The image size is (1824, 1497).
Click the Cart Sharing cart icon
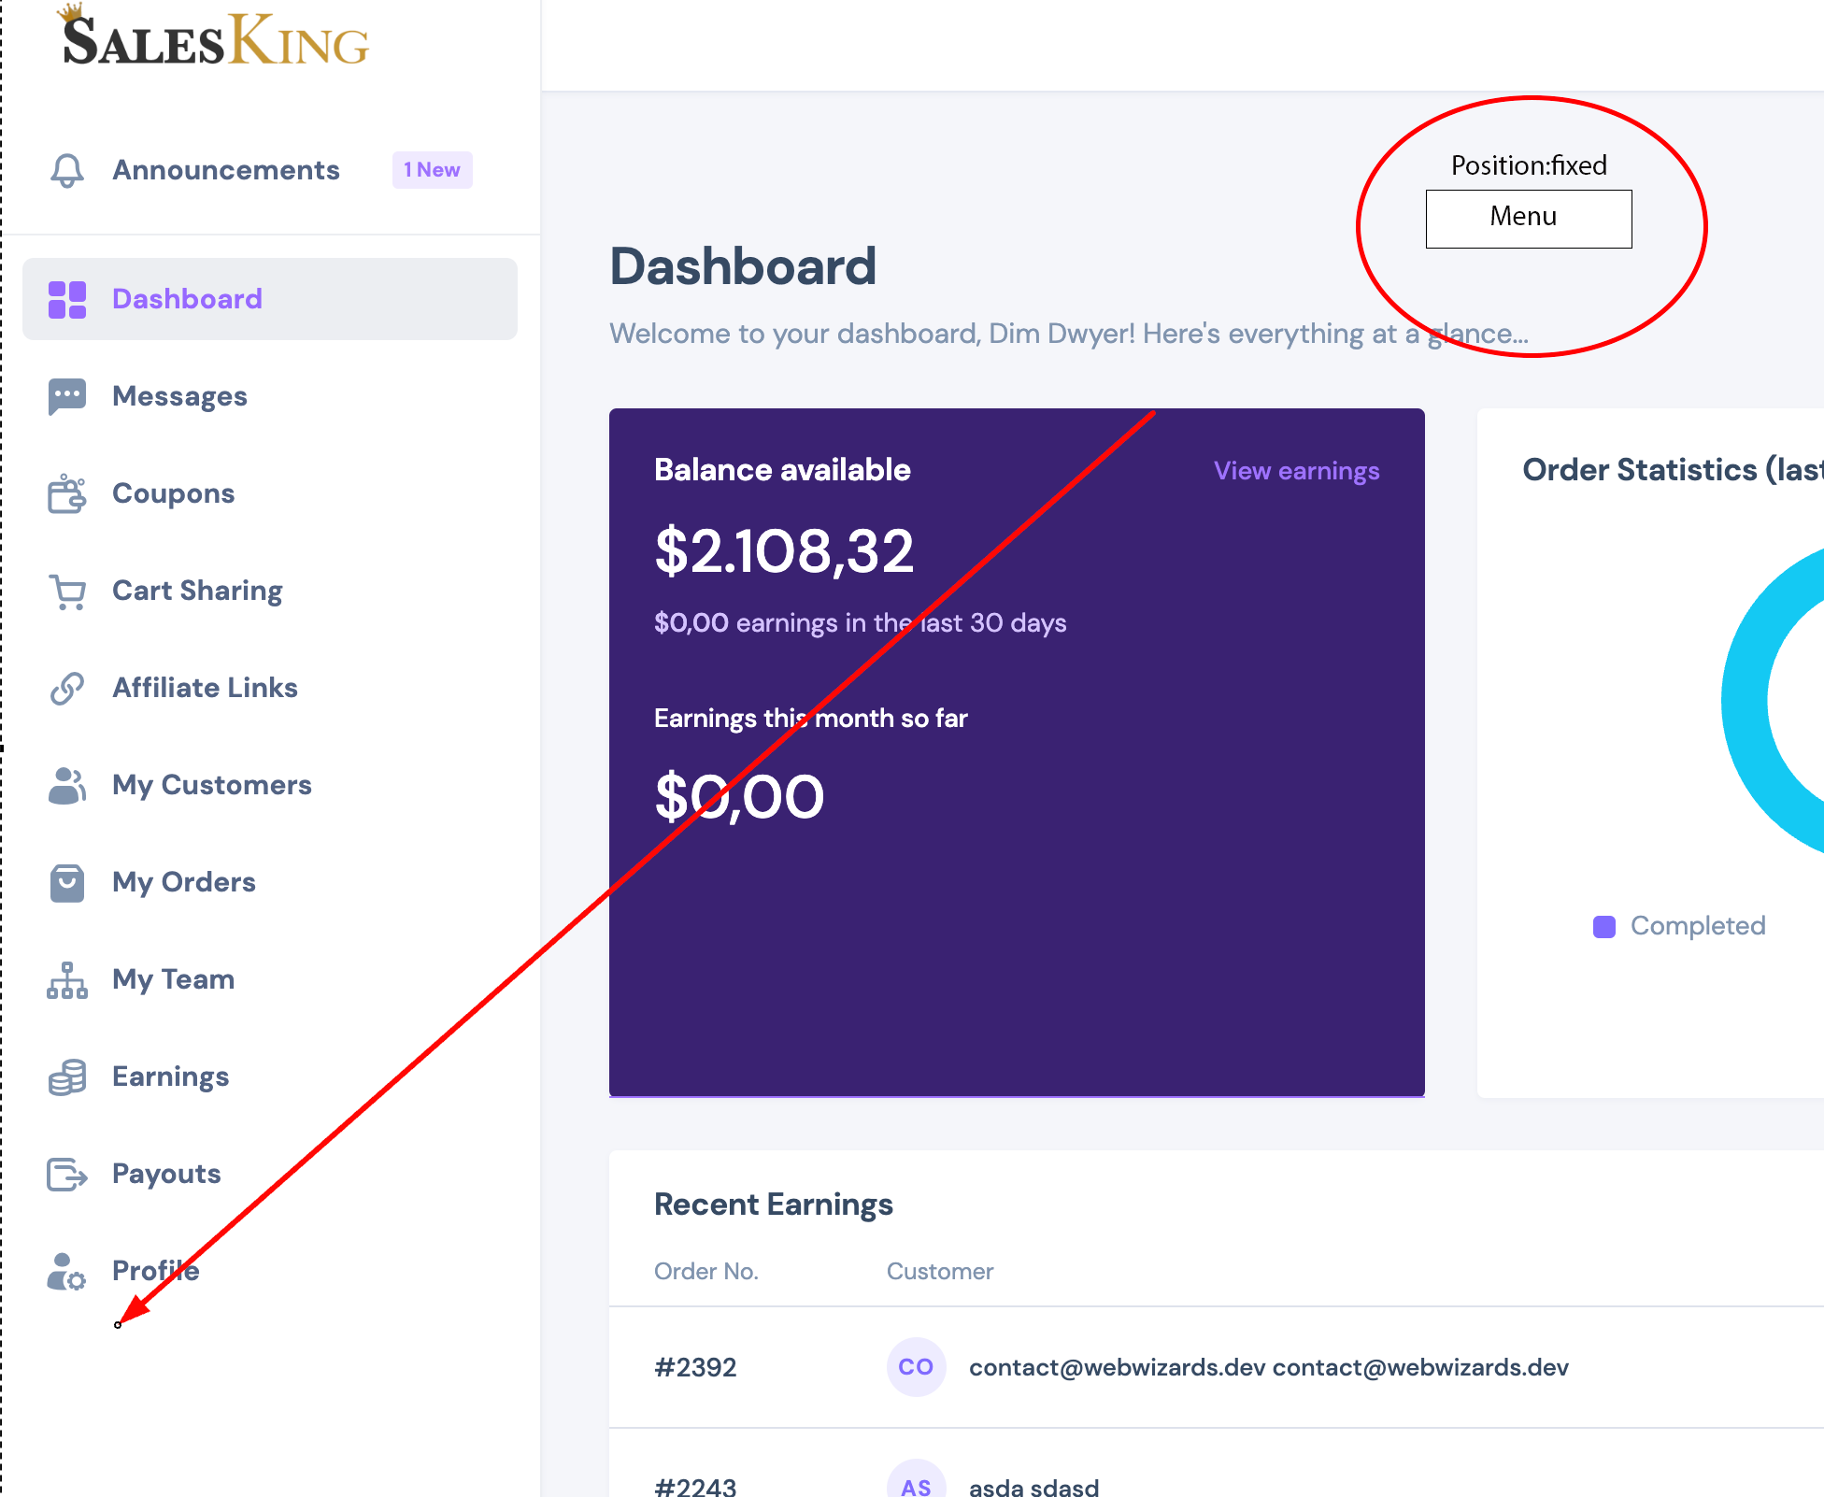coord(67,592)
